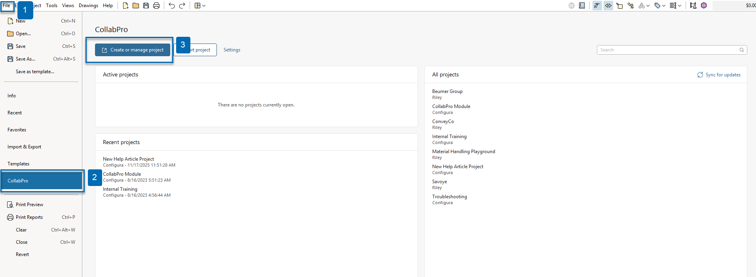Open the tag dropdown in toolbar

[660, 6]
